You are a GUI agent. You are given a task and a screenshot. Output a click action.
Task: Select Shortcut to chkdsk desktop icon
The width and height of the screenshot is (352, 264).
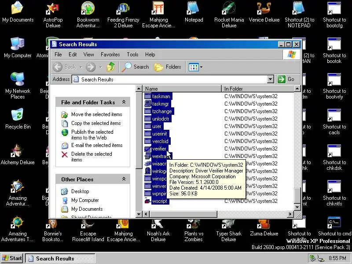(334, 158)
